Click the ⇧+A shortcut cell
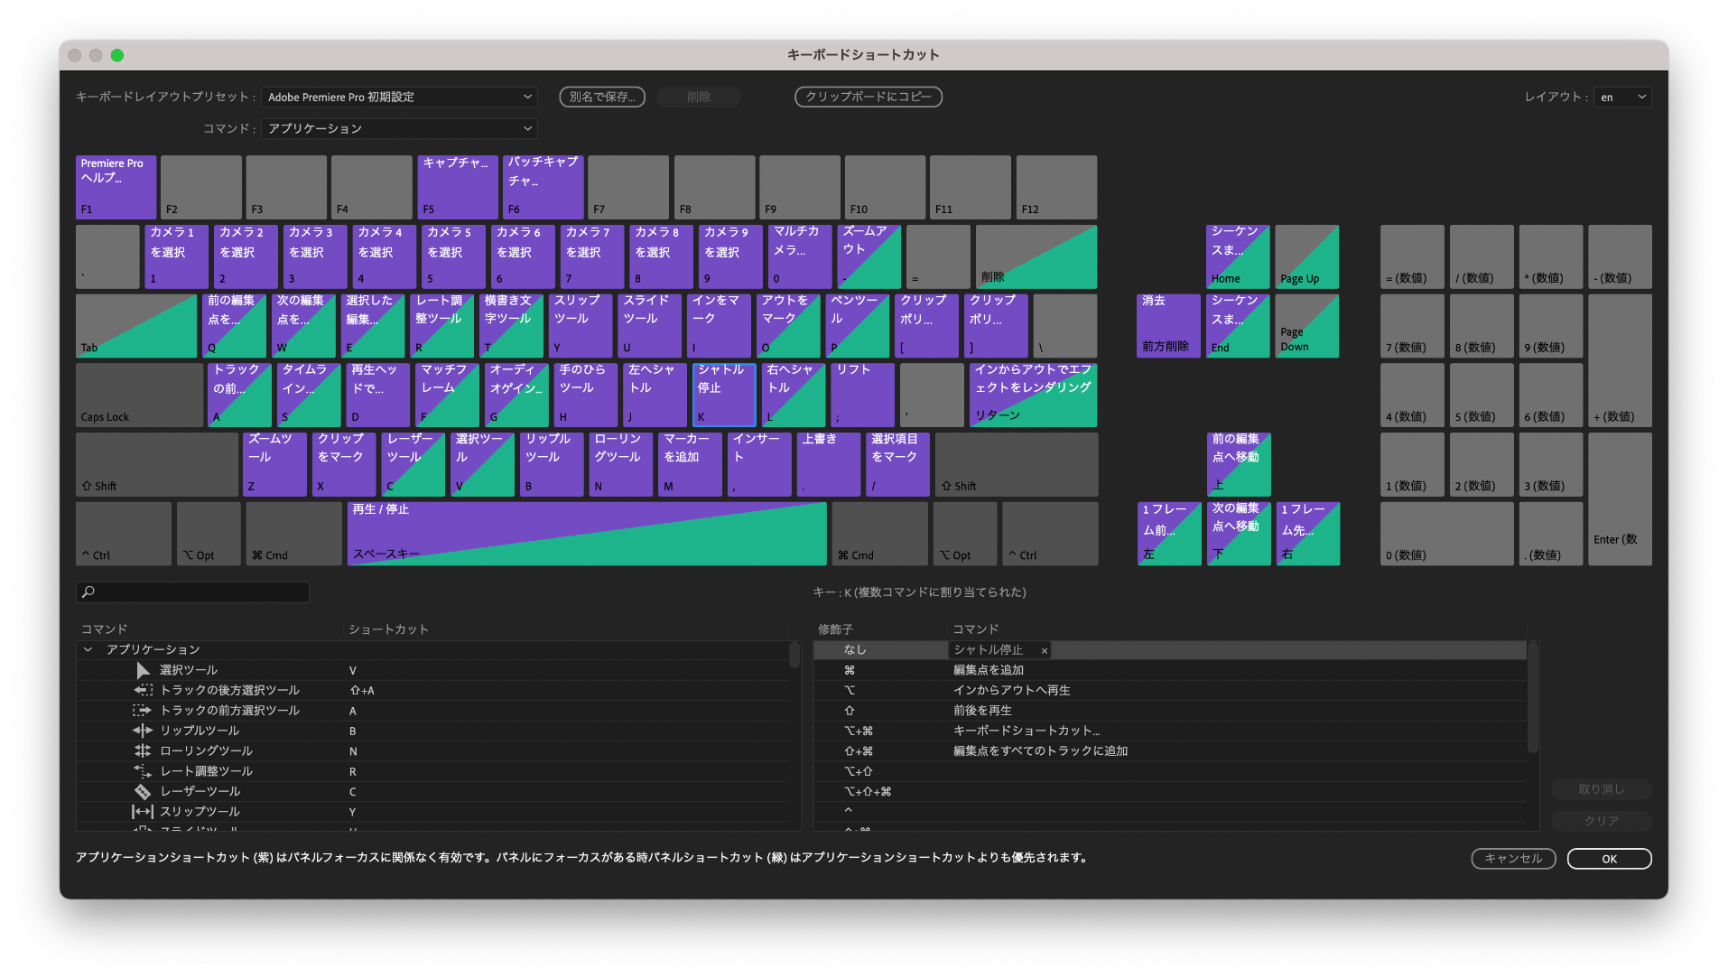 361,691
